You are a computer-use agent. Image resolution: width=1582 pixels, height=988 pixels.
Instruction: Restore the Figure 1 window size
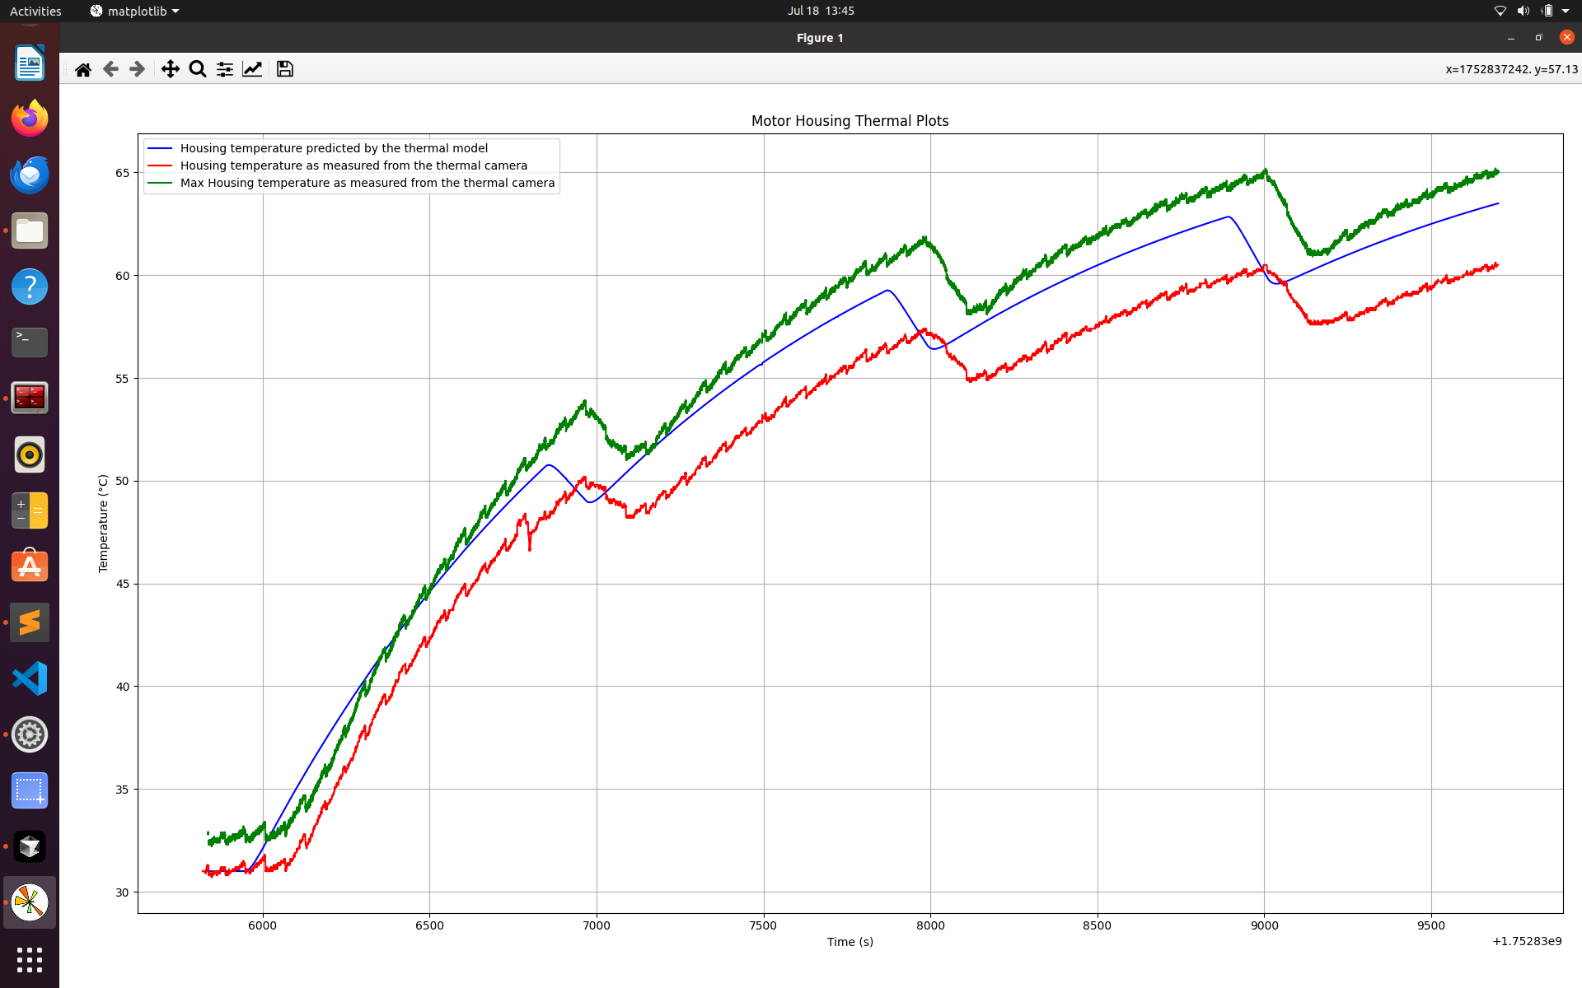[x=1538, y=37]
